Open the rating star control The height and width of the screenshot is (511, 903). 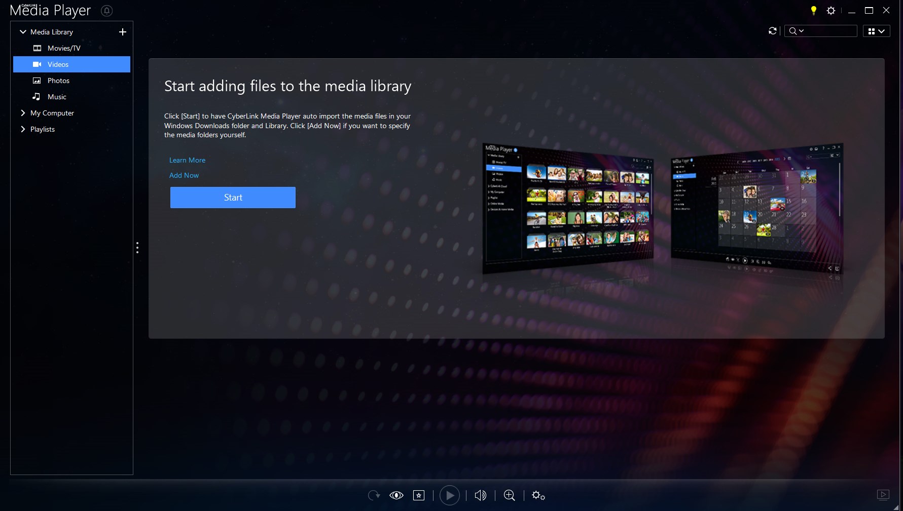pos(419,495)
